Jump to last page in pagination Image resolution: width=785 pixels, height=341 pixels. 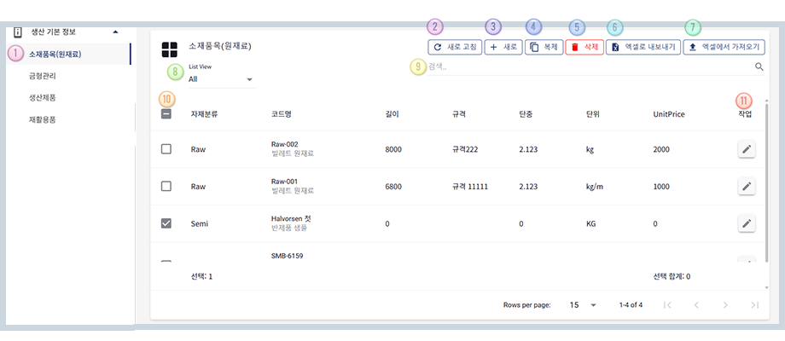point(754,304)
